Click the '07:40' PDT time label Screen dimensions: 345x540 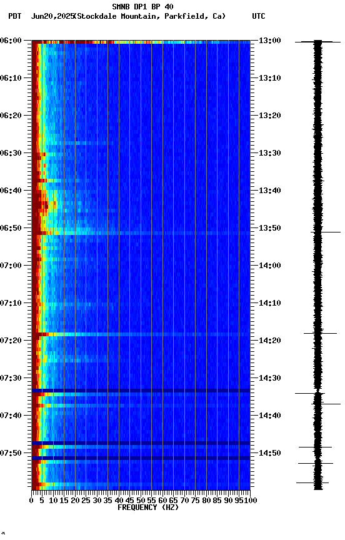coord(11,416)
